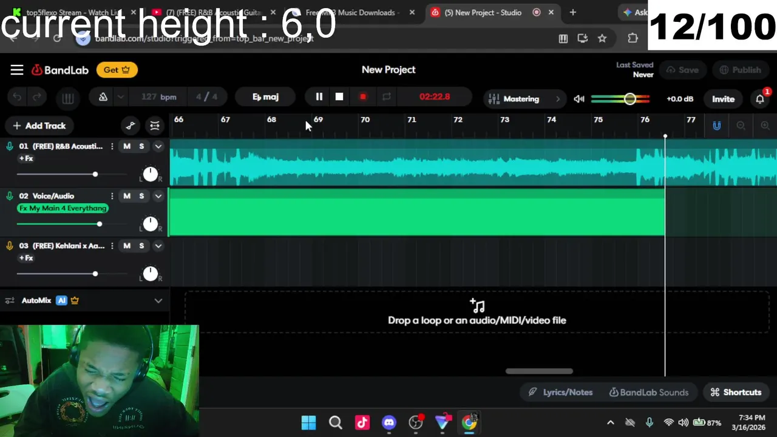Viewport: 777px width, 437px height.
Task: Click the horizontal timeline scrollbar
Action: (539, 371)
